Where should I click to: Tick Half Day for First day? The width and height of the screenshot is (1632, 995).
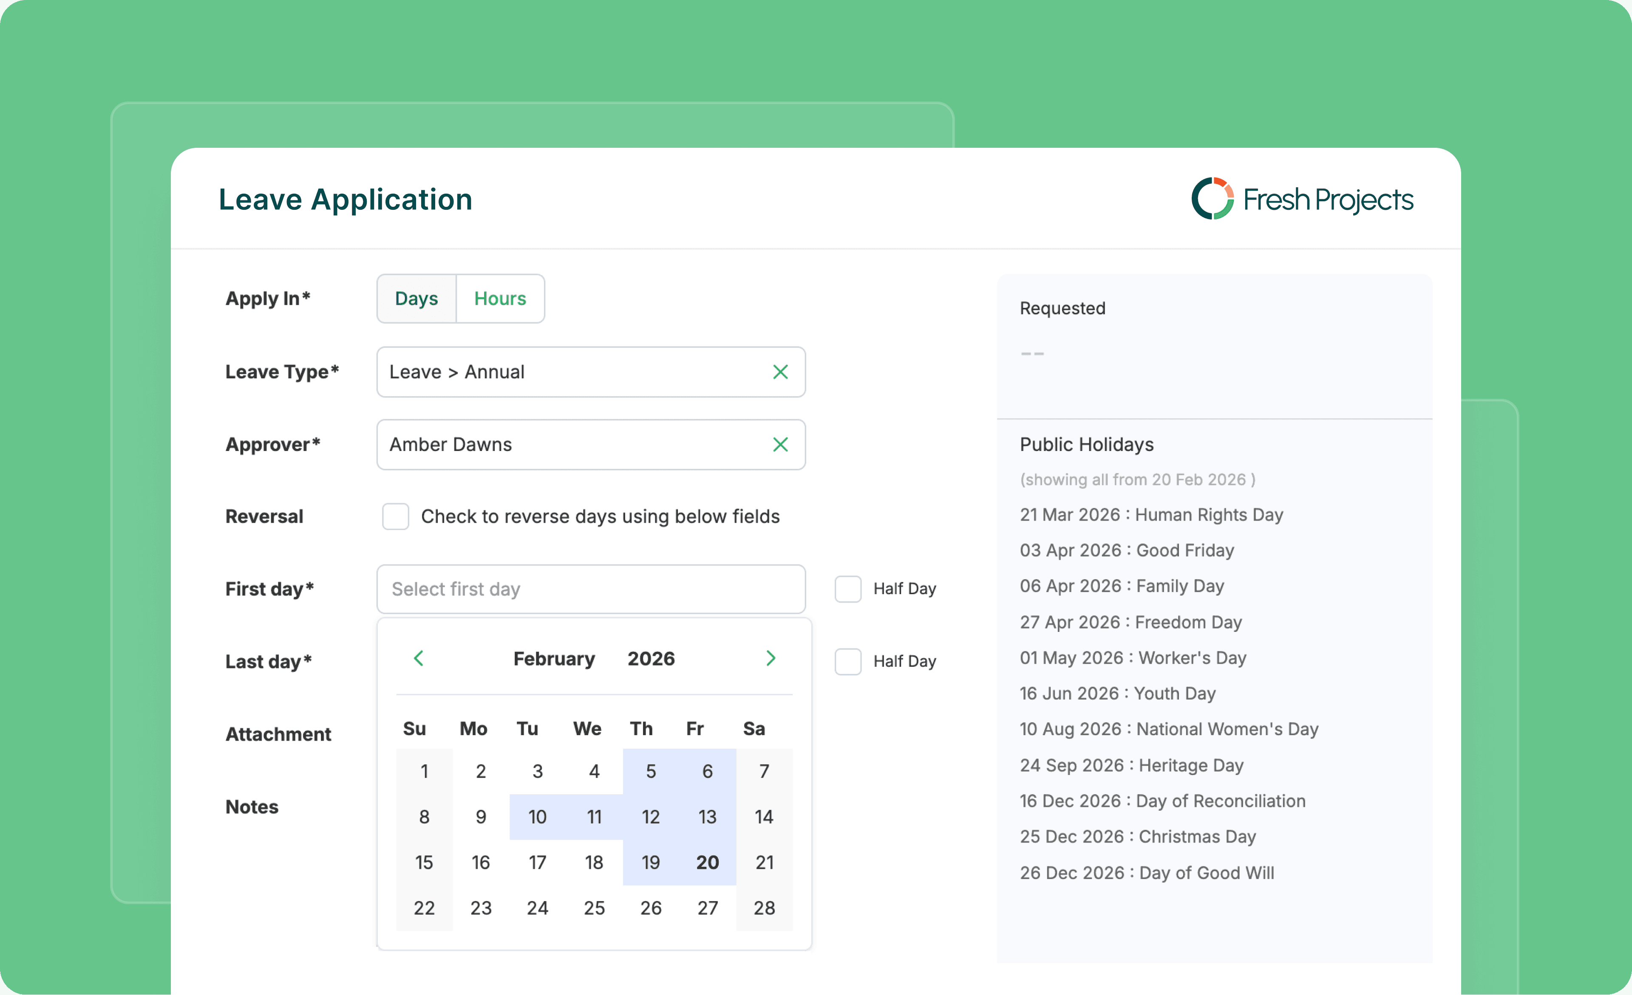point(848,589)
